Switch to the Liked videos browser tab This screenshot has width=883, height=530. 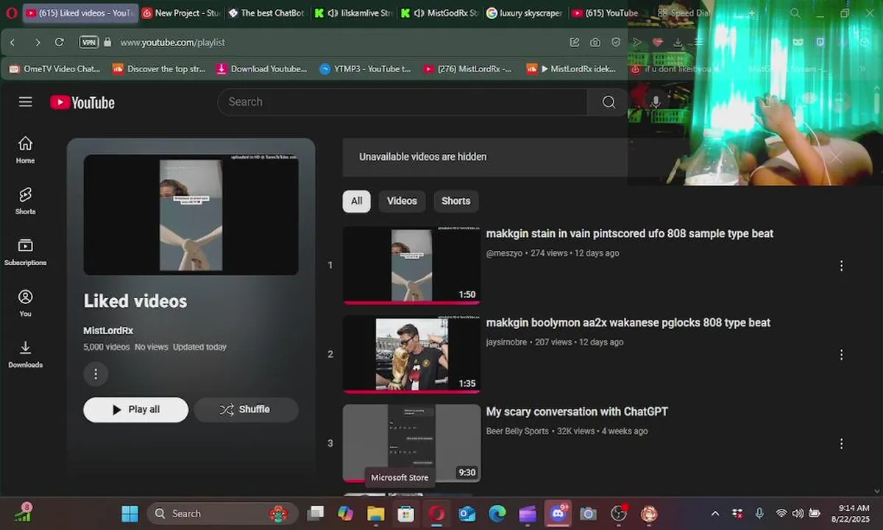tap(79, 13)
